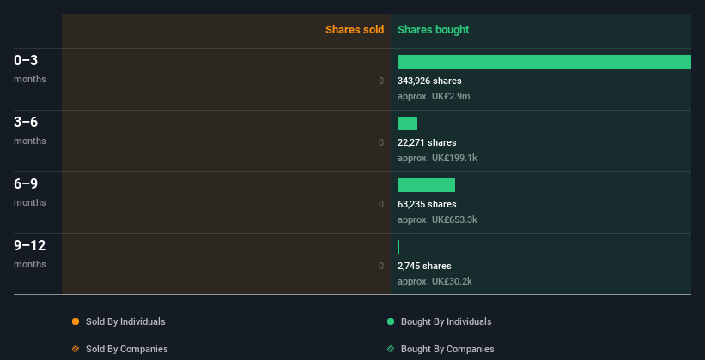Click the 3–6 months row label

pos(30,130)
